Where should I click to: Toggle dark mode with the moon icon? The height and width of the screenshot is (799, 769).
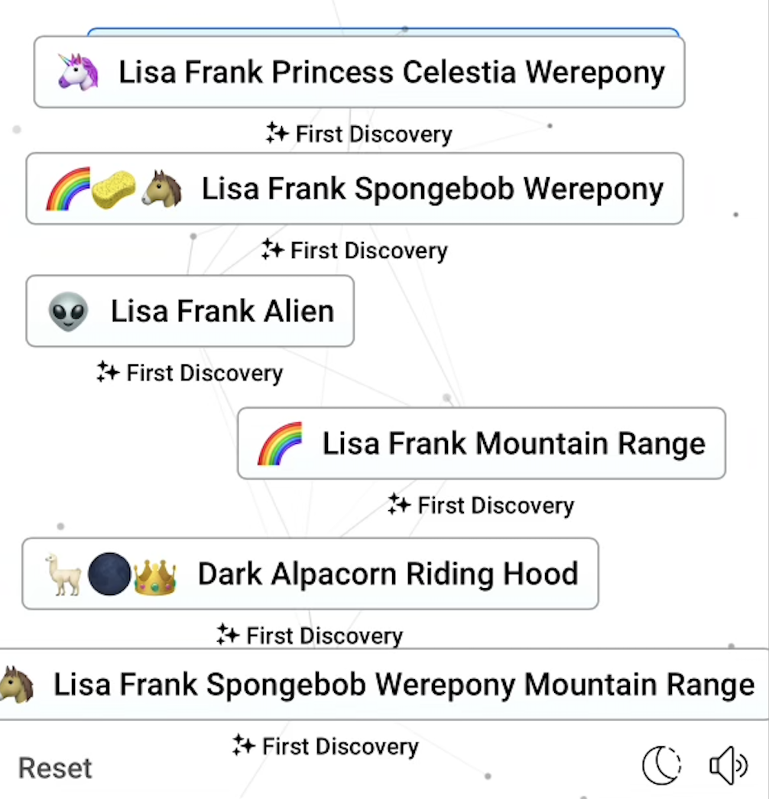[x=661, y=765]
